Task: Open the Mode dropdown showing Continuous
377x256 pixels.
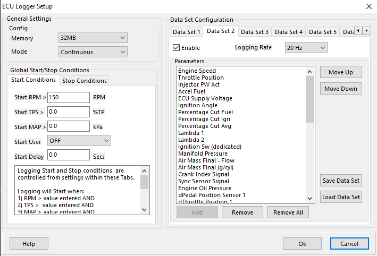Action: [93, 52]
